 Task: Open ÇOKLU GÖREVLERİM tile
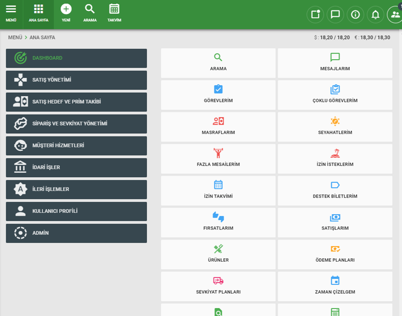point(335,95)
